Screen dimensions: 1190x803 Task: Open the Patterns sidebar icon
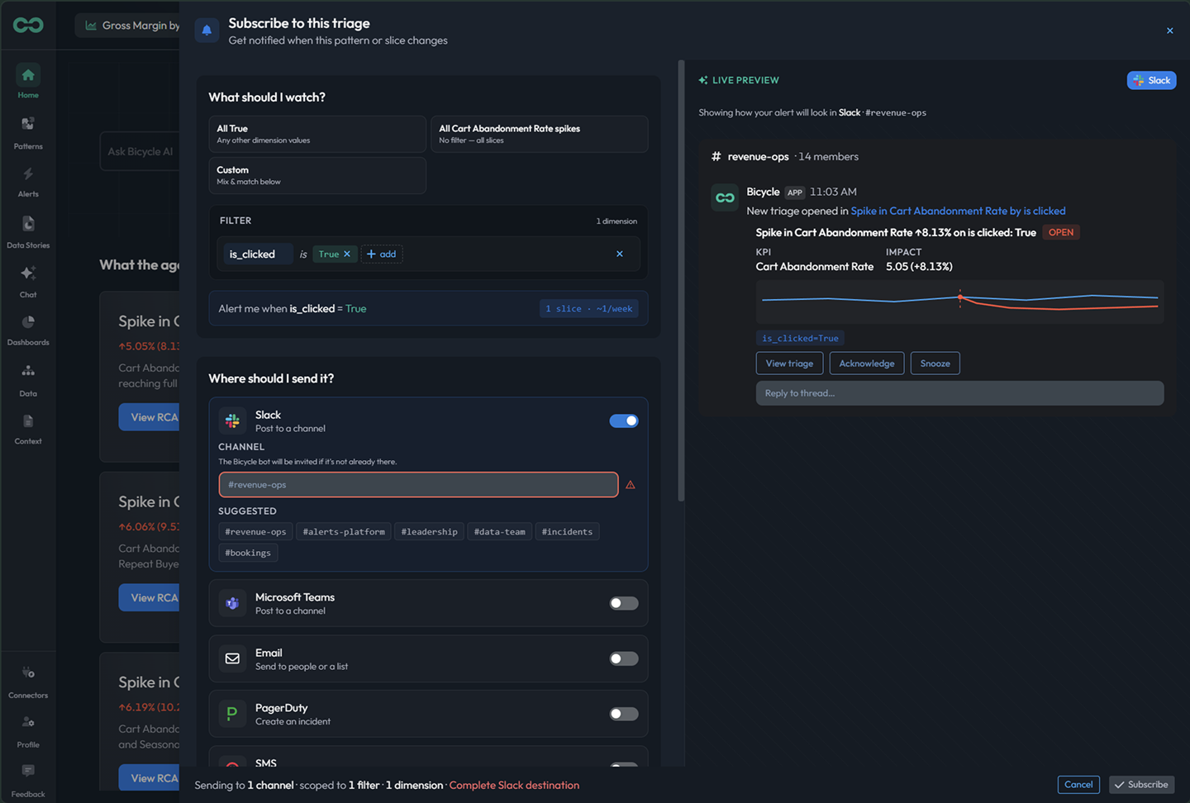click(28, 124)
